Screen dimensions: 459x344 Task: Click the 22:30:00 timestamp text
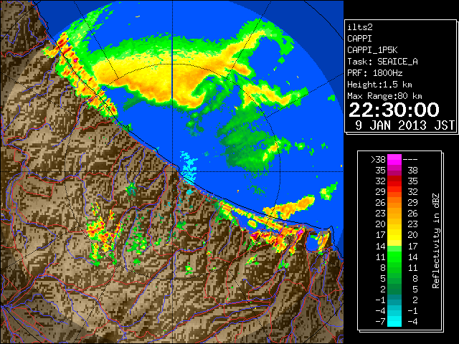coord(394,110)
